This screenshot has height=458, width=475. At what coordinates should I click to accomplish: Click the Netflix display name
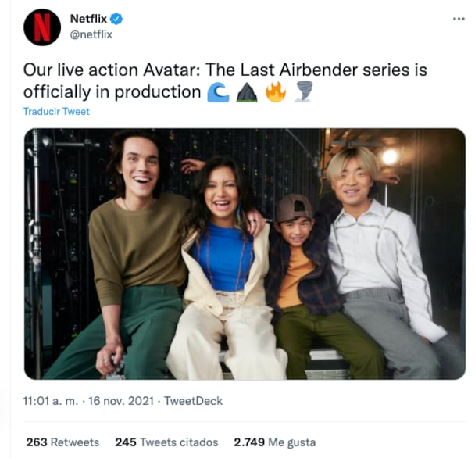pos(88,19)
